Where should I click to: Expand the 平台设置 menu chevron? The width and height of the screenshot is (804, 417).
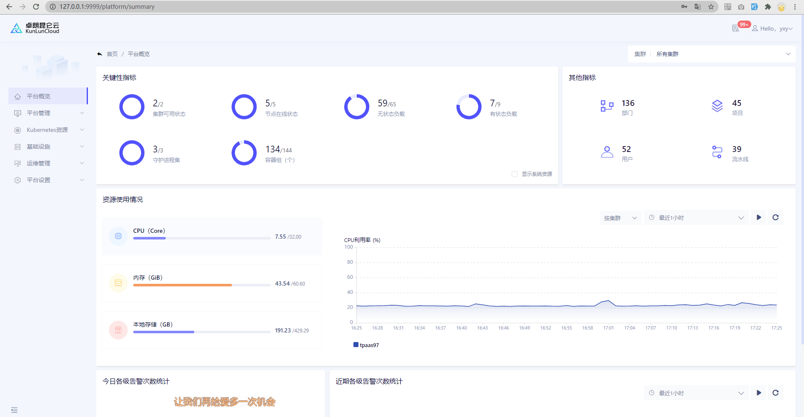click(x=82, y=180)
